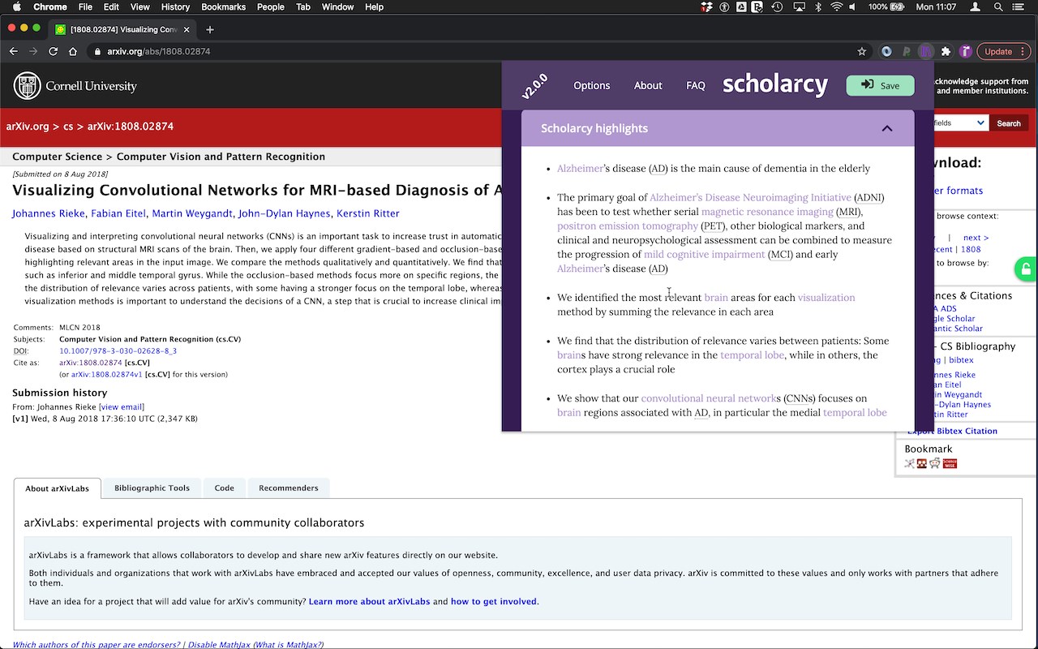Screen dimensions: 1038x649
Task: Open the Chrome Extensions puzzle-piece menu
Action: click(x=946, y=51)
